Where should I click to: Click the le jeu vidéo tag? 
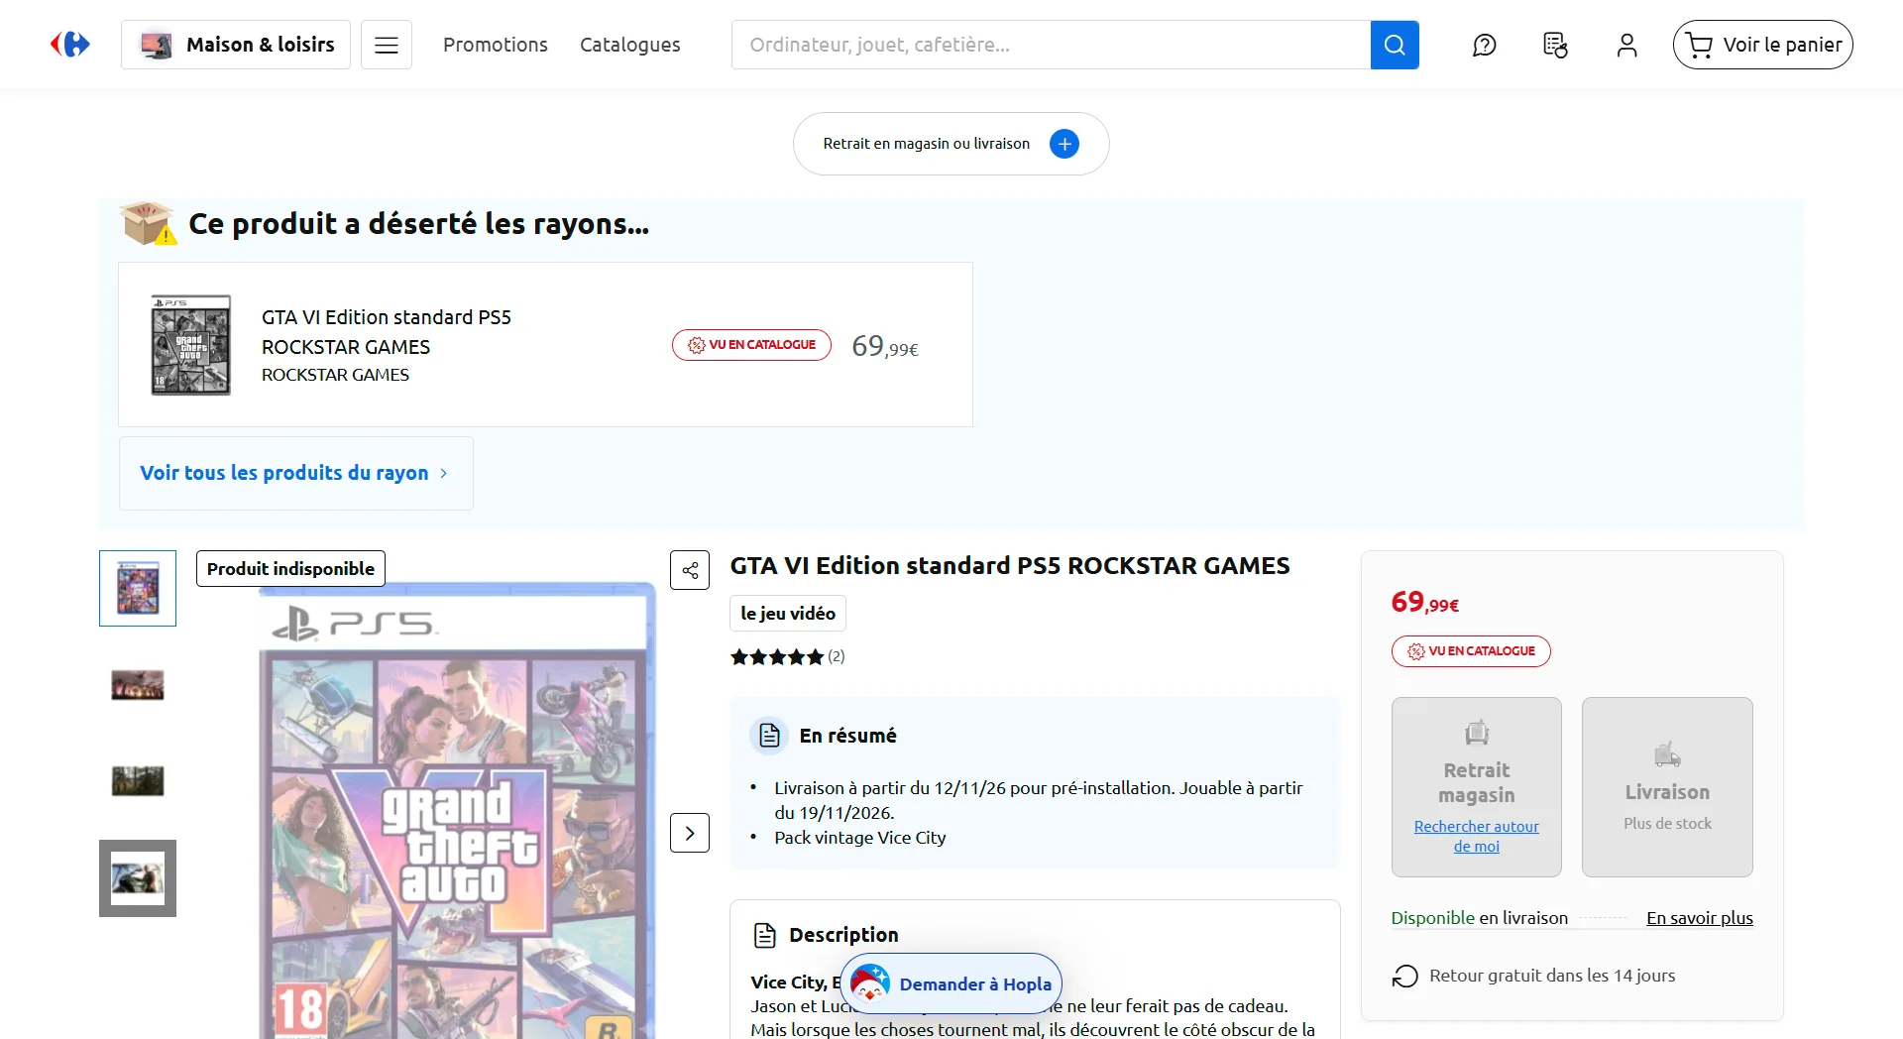click(788, 614)
